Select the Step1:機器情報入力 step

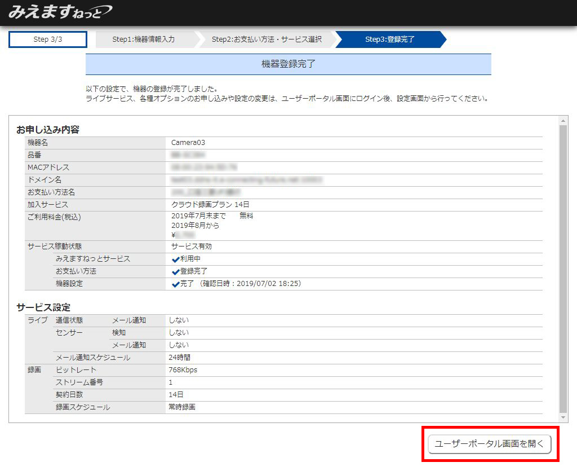pos(144,39)
